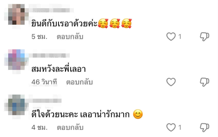This screenshot has width=218, height=137.
Task: Open the avatar of the "ยินดีกับเรอาด้วยค่ะ" commenter
Action: point(16,14)
